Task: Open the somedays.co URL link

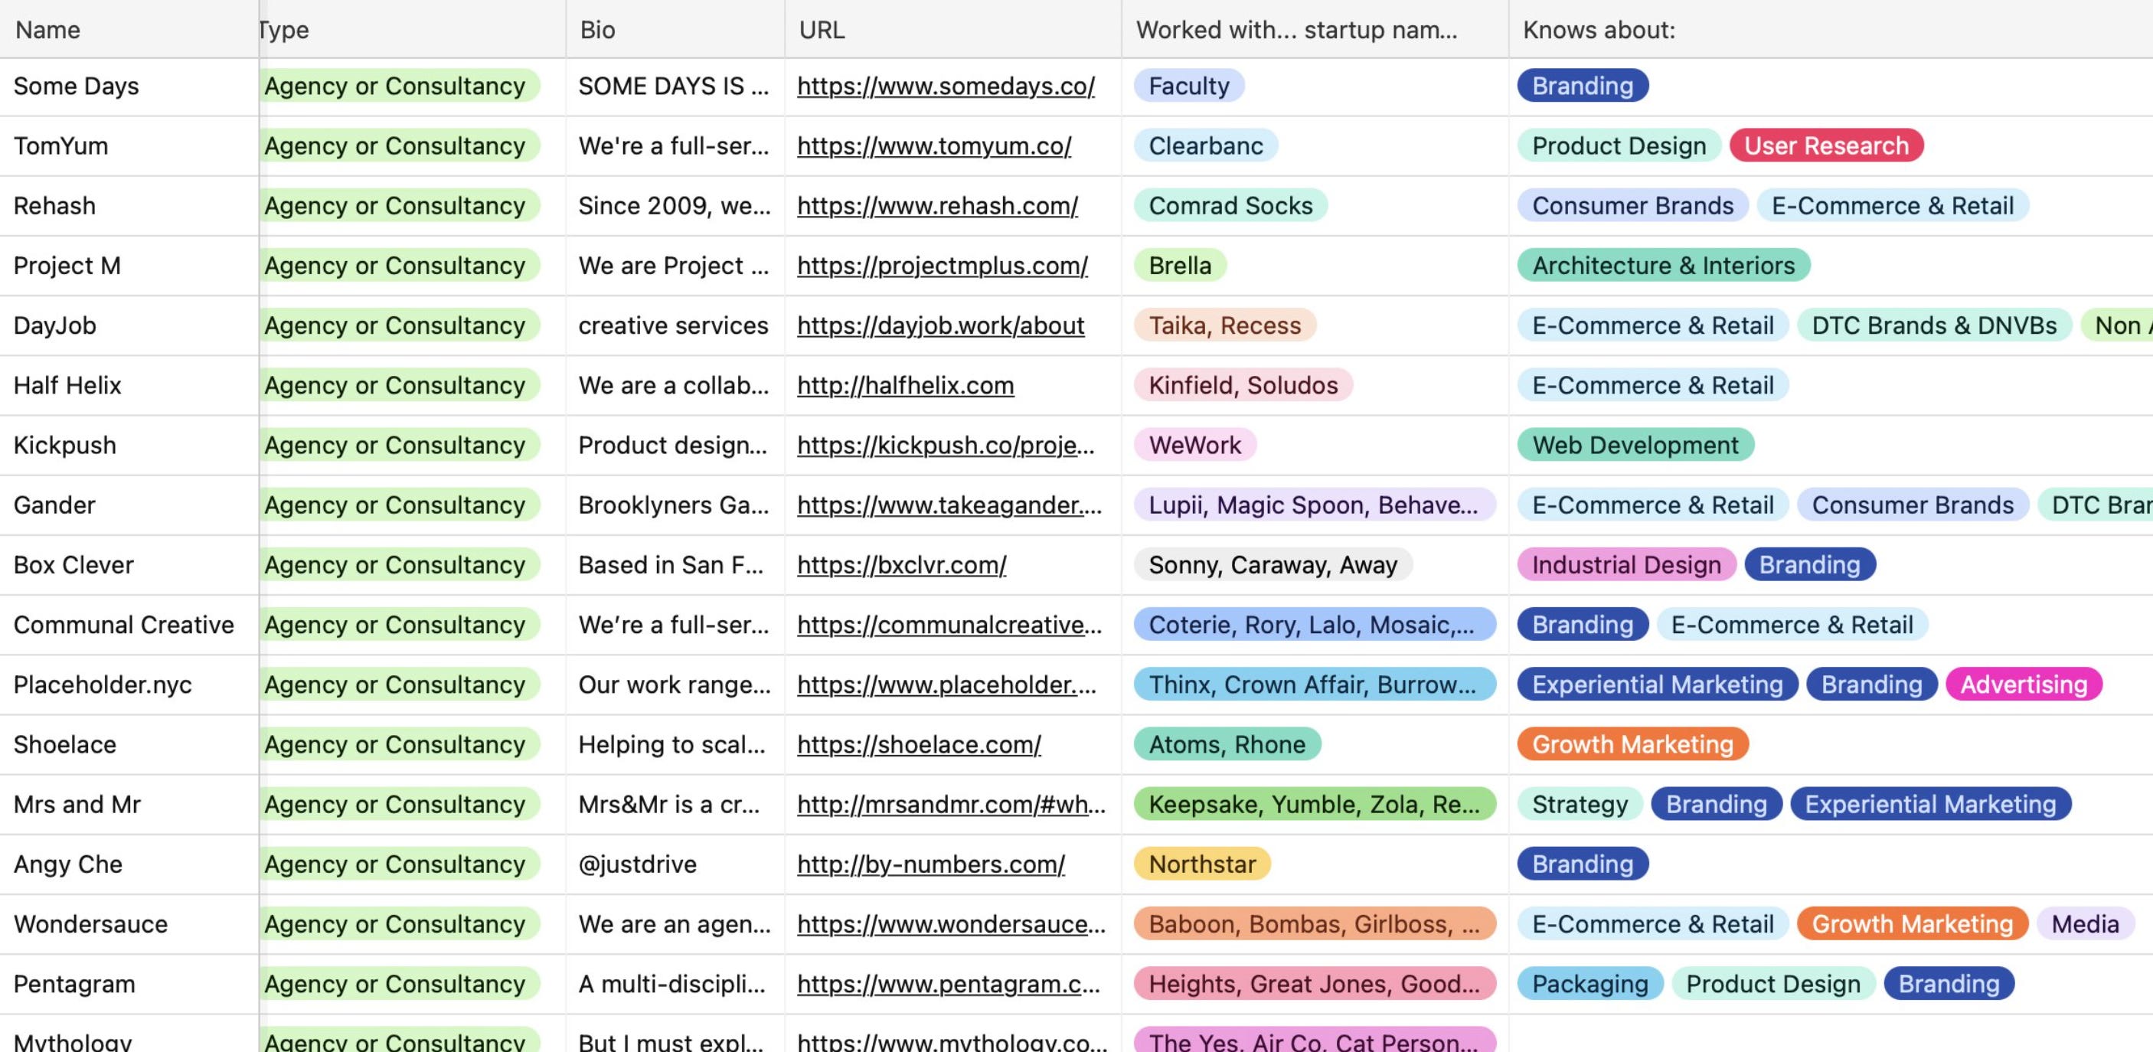Action: click(x=946, y=86)
